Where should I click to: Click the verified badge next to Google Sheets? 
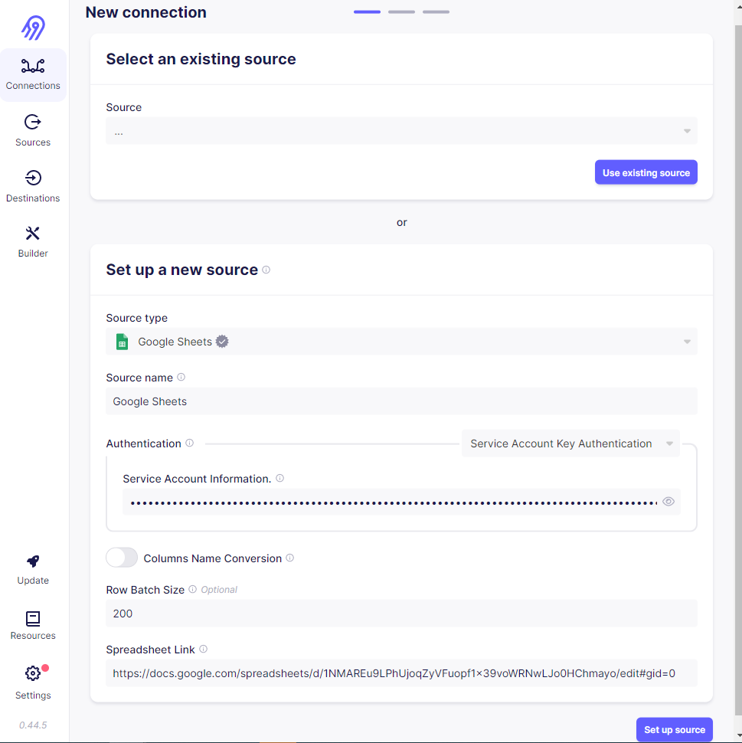coord(222,342)
